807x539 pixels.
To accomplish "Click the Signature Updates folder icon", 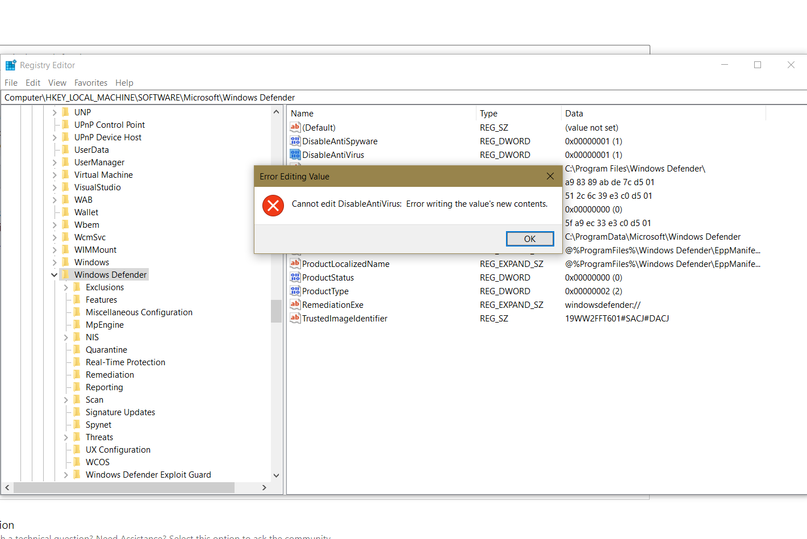I will 77,412.
